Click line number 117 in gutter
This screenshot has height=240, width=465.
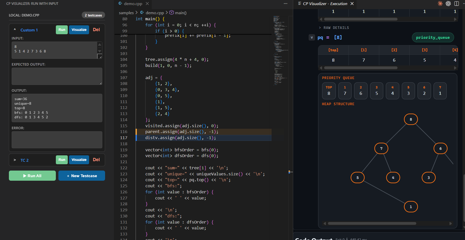point(124,138)
